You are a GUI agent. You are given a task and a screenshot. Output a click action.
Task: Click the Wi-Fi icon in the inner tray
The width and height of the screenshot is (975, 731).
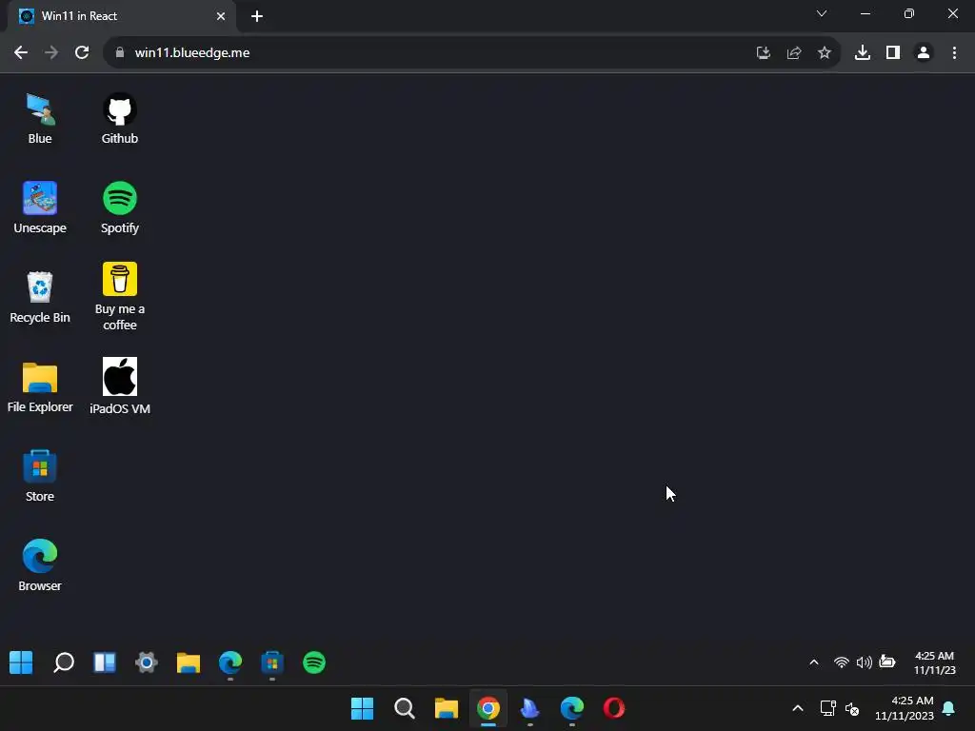(842, 662)
